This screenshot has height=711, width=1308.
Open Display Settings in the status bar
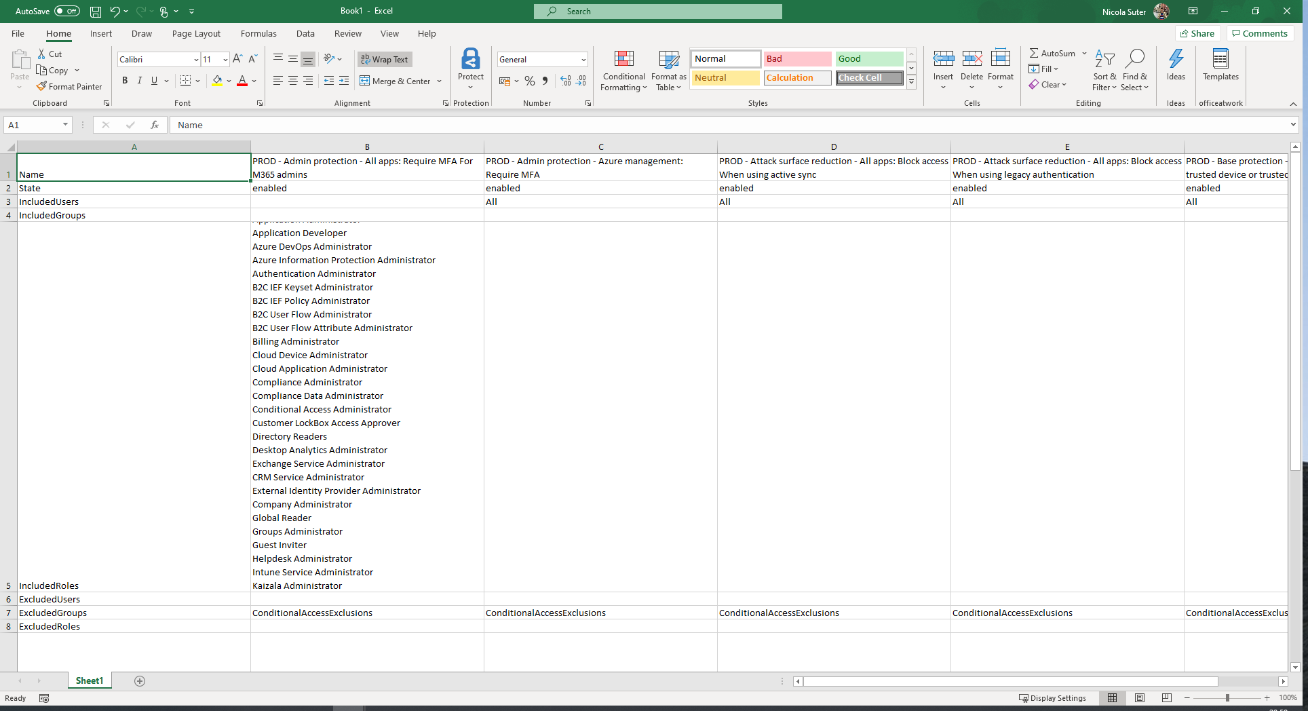click(x=1052, y=698)
